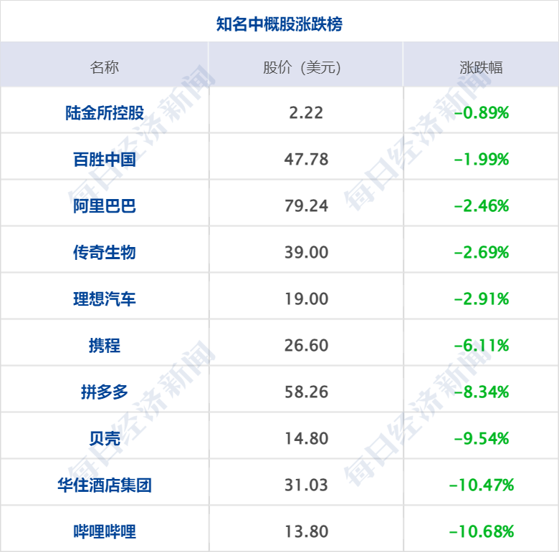
Task: Click the 31.03 price value
Action: pyautogui.click(x=306, y=485)
